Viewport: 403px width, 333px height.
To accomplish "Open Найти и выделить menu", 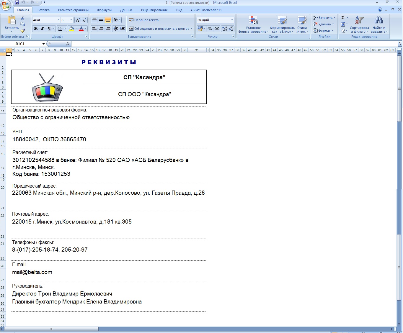I will click(379, 24).
